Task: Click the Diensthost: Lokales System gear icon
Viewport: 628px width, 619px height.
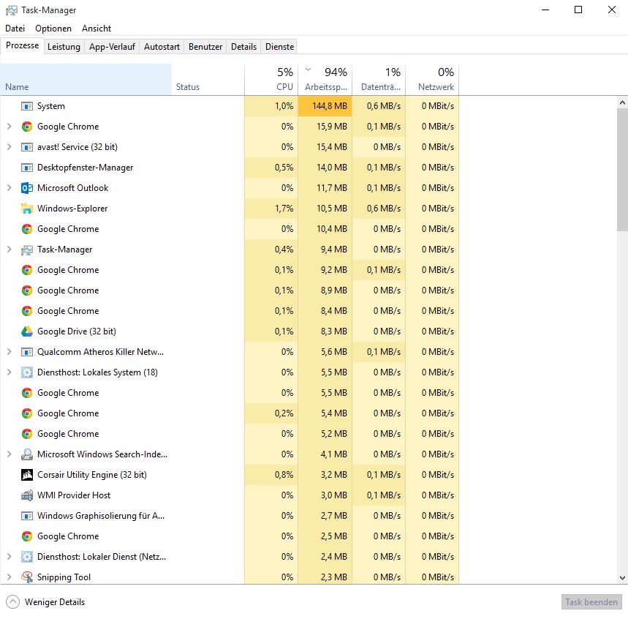Action: click(27, 372)
